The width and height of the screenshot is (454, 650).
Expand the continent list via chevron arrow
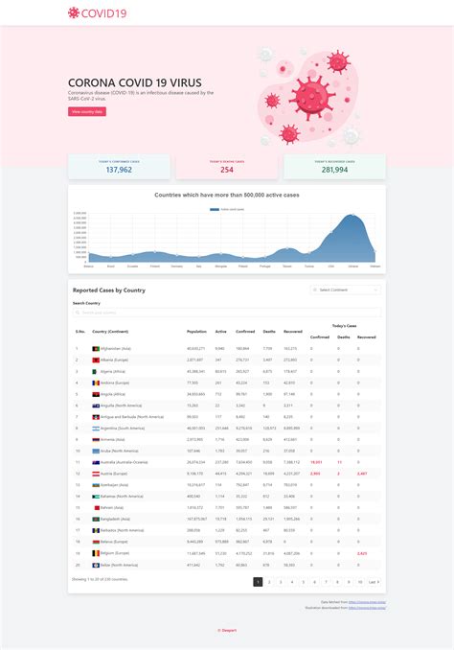pyautogui.click(x=375, y=290)
